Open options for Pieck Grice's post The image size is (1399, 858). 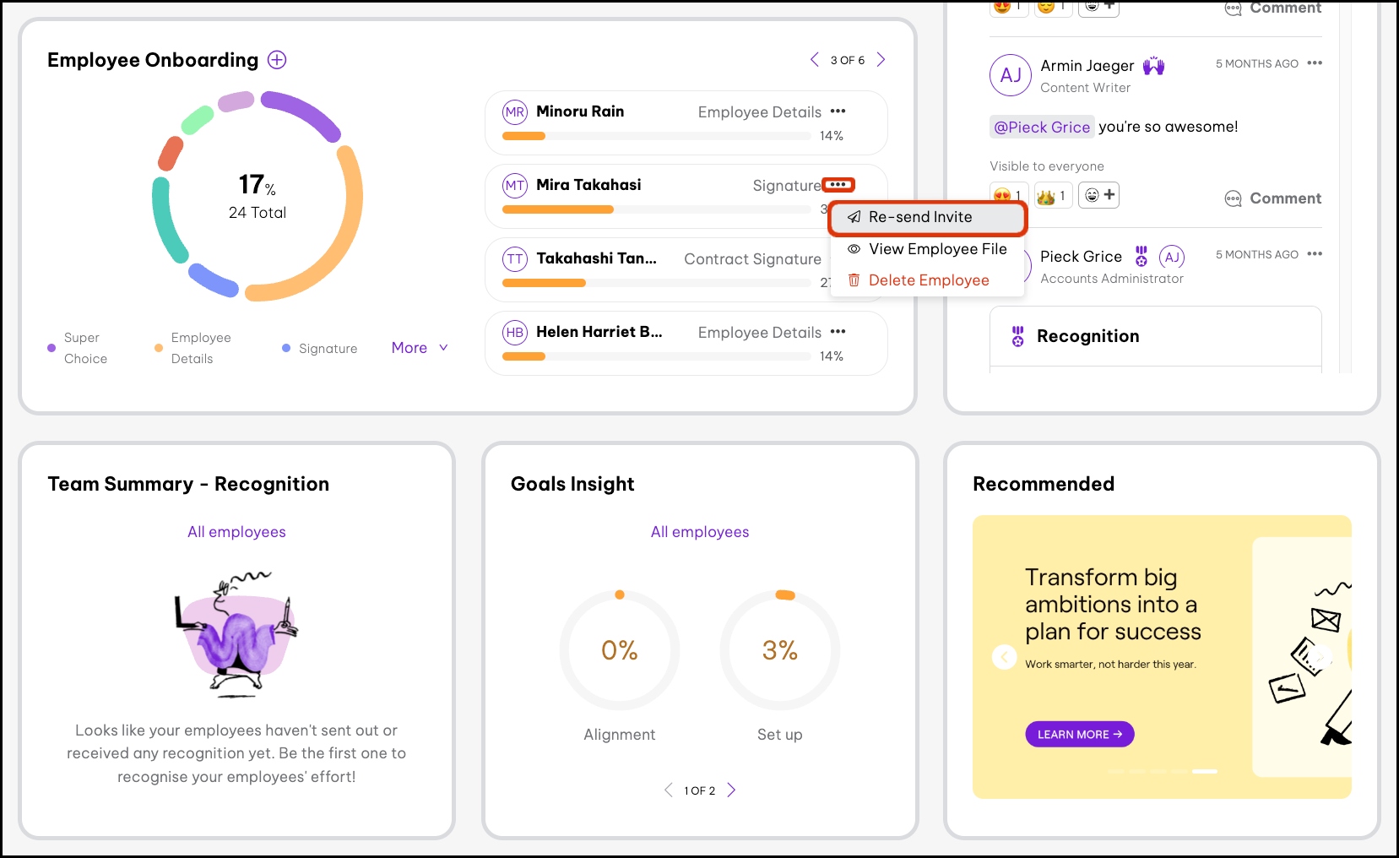[1315, 254]
